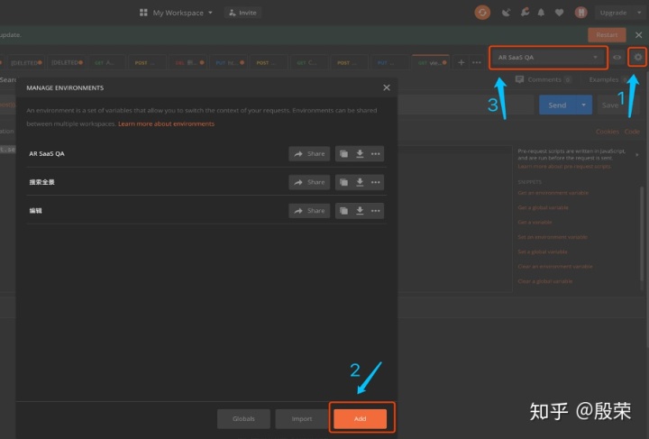Close the Manage Environments dialog
This screenshot has height=439, width=649.
coord(386,87)
